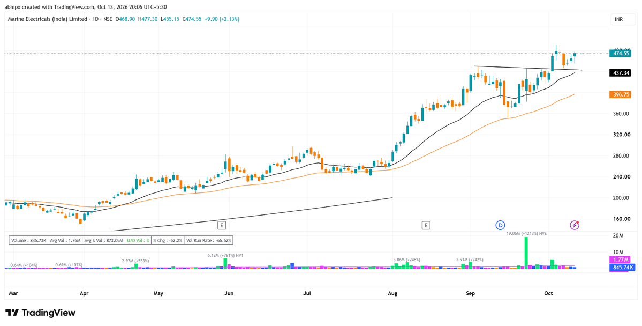Click the 'Volume : 845.73K' cell

pyautogui.click(x=29, y=241)
